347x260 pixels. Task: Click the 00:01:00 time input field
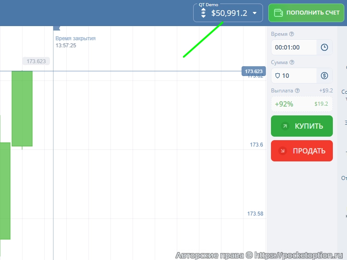click(x=294, y=47)
